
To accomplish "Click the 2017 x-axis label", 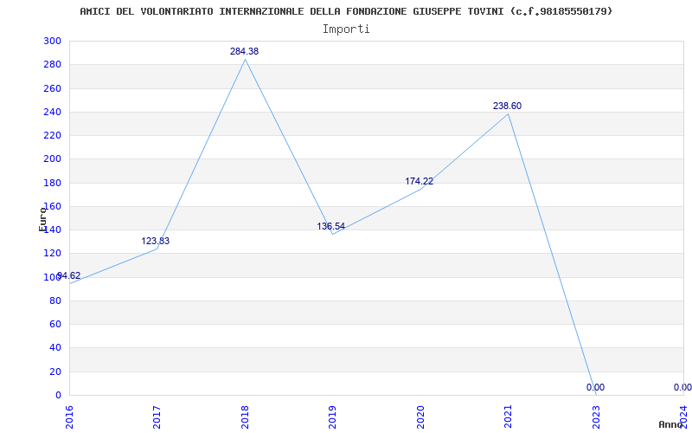I will coord(157,417).
